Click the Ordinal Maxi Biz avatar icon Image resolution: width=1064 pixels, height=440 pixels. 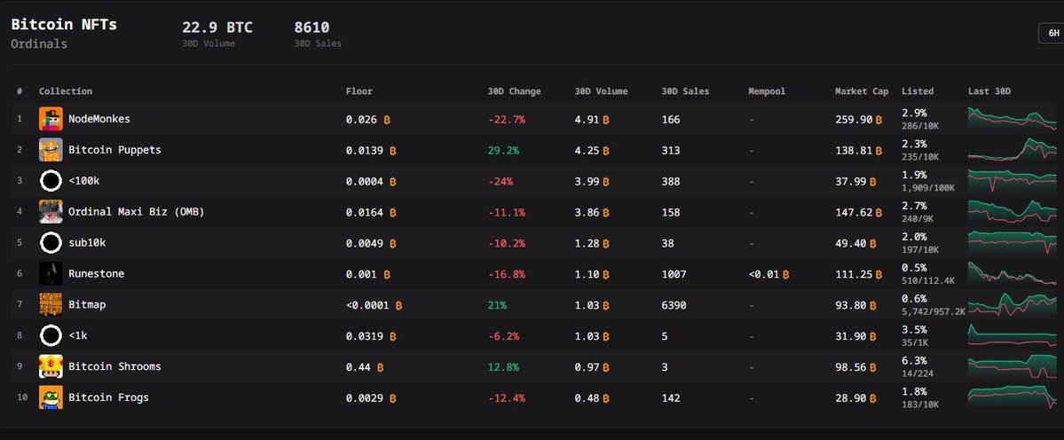(x=51, y=211)
